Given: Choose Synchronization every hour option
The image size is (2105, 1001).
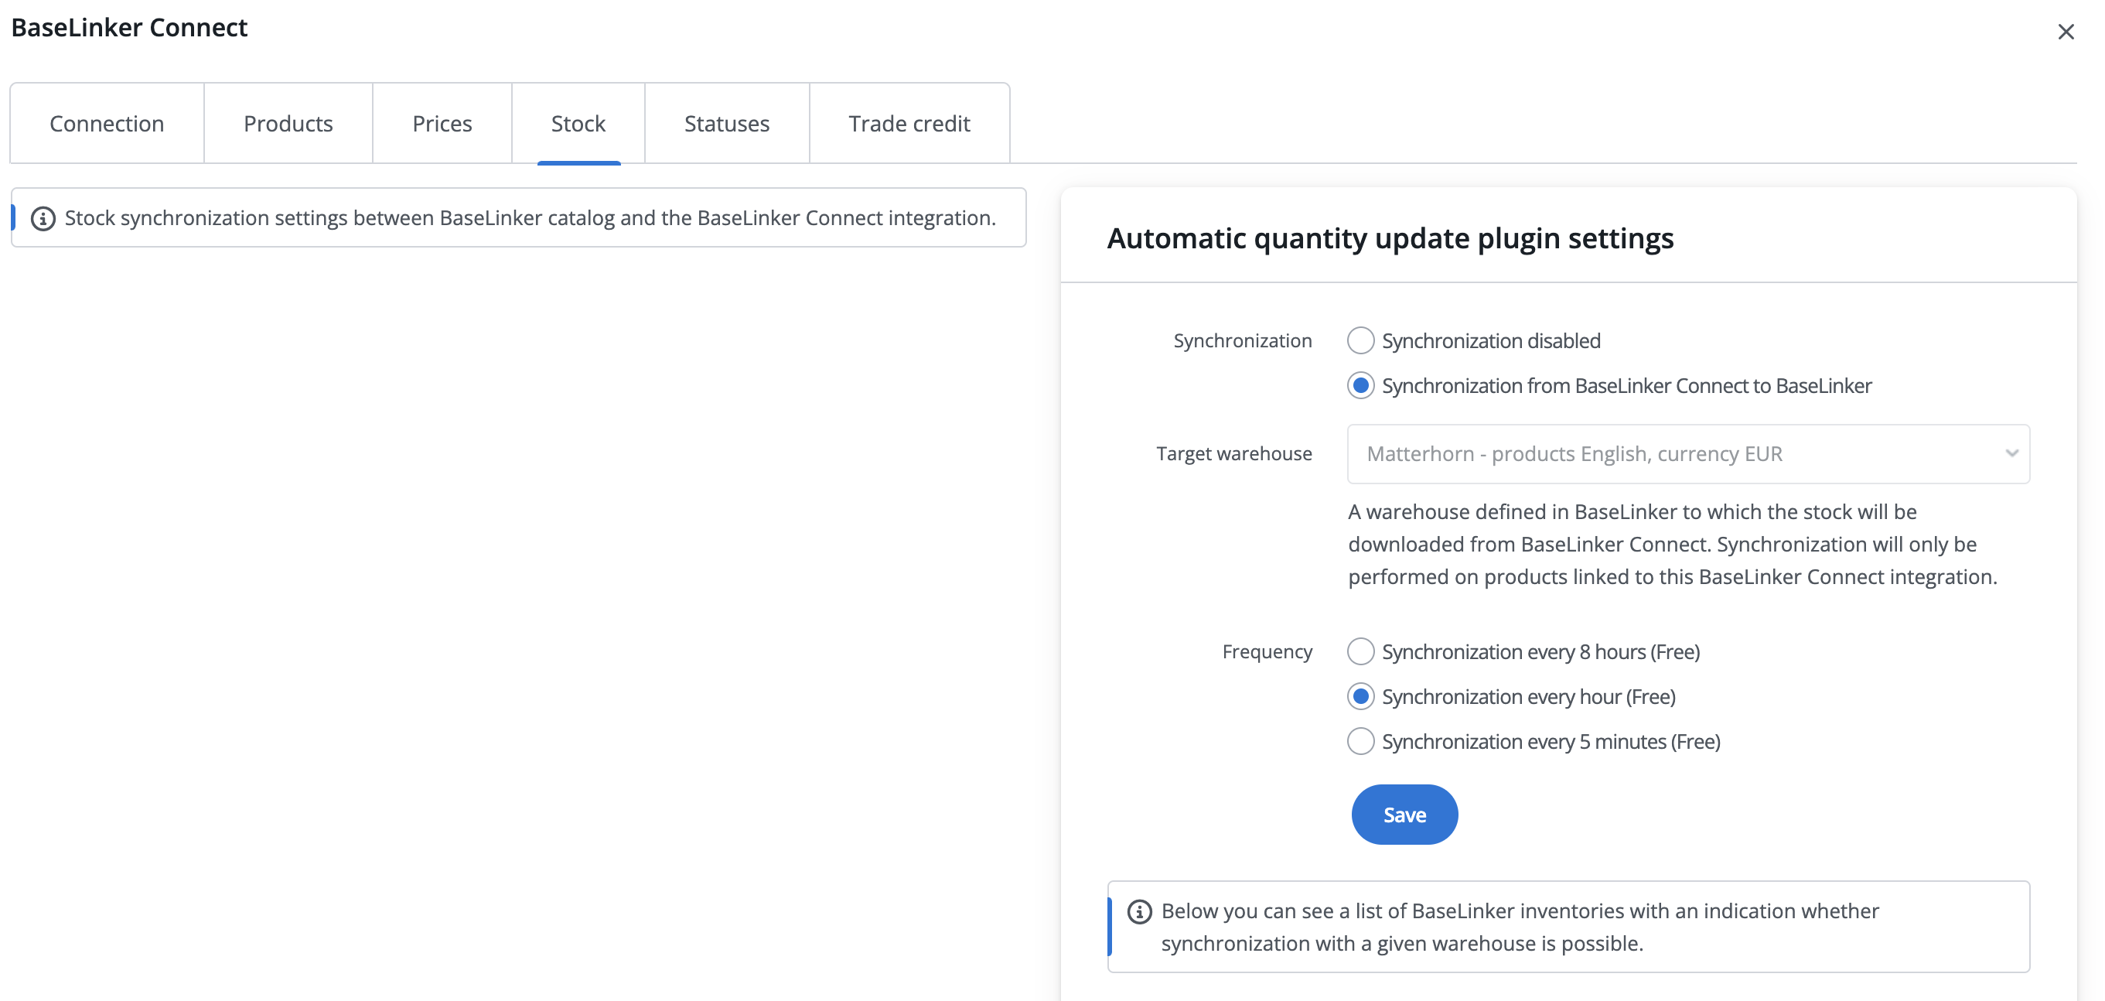Looking at the screenshot, I should click(x=1360, y=696).
